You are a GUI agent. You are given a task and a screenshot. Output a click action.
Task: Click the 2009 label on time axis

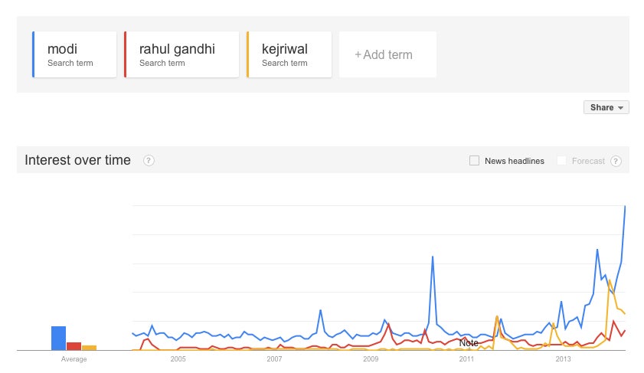pyautogui.click(x=371, y=359)
